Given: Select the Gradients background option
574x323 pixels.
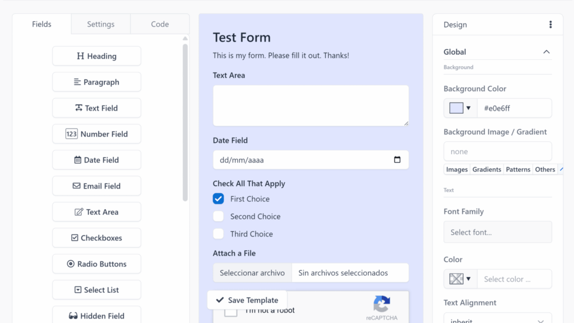Looking at the screenshot, I should point(487,169).
